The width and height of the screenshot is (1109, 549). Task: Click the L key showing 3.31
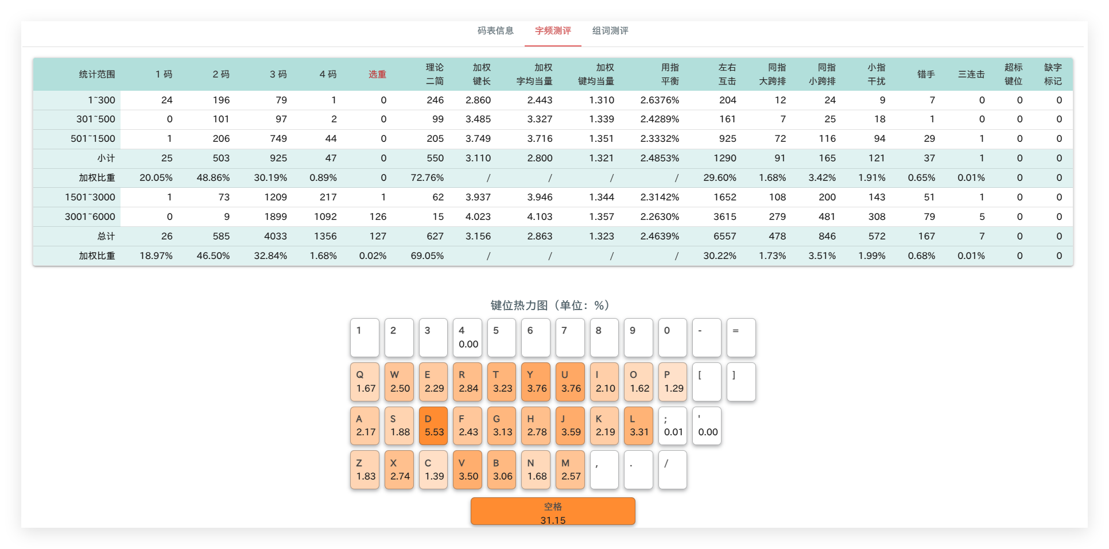[x=638, y=426]
